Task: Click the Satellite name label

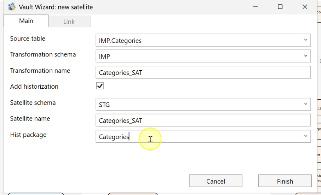Action: pyautogui.click(x=30, y=119)
